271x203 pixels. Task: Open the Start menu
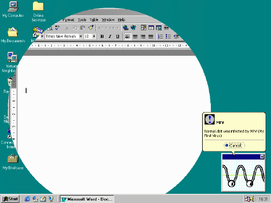[10, 199]
